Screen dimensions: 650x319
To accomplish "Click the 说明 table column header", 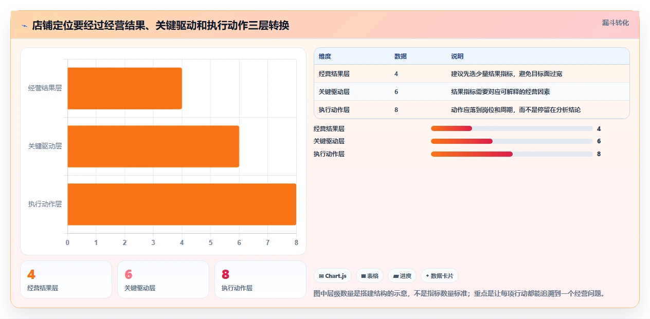I will (x=457, y=57).
